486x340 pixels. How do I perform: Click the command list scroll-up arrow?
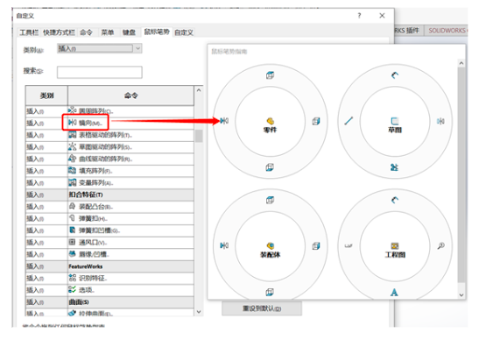(199, 90)
